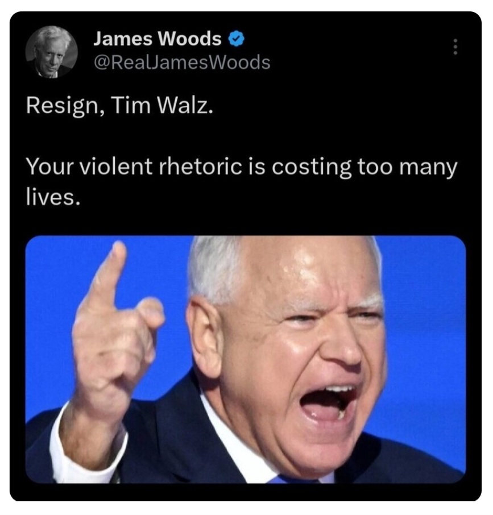Screen dimensions: 493x515
Task: Click the blue verified checkmark badge
Action: [x=237, y=39]
